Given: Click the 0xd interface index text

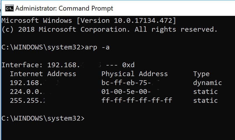Looking at the screenshot, I should (128, 65).
